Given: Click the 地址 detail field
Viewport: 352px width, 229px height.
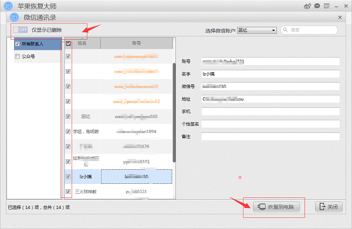Looking at the screenshot, I should click(270, 99).
